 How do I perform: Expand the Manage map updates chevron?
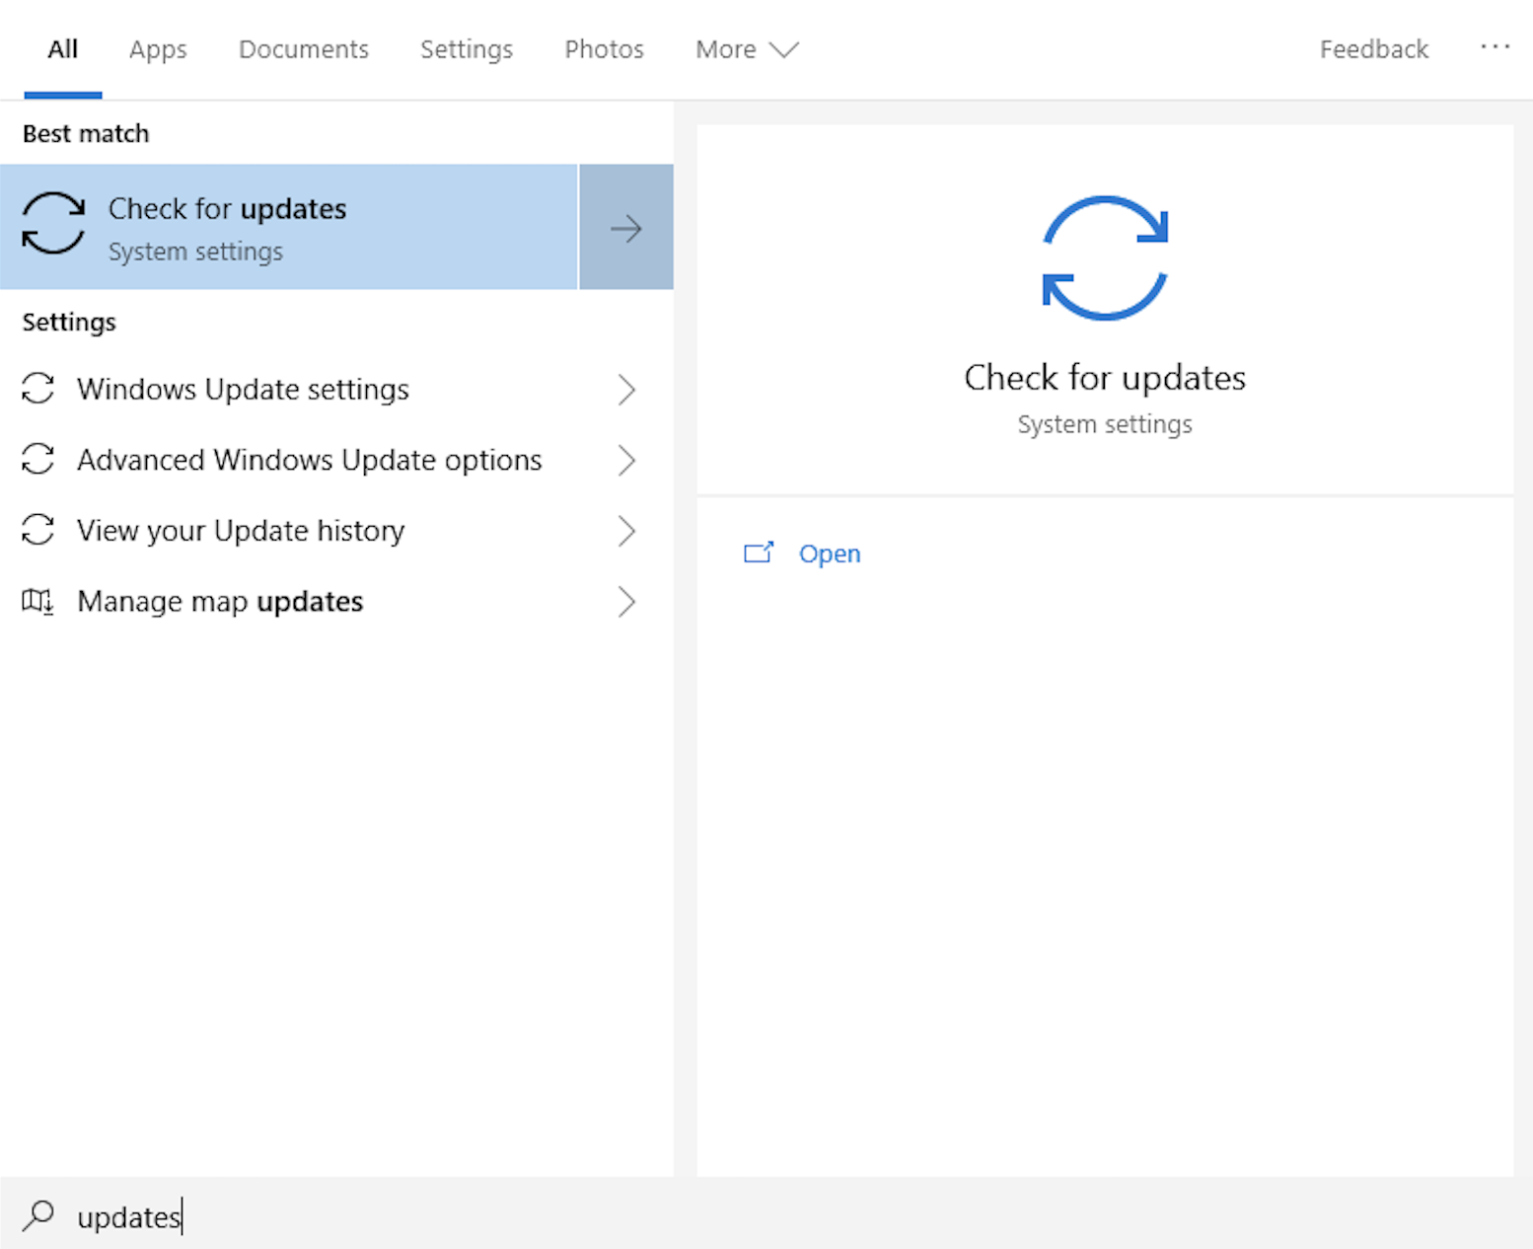point(626,602)
